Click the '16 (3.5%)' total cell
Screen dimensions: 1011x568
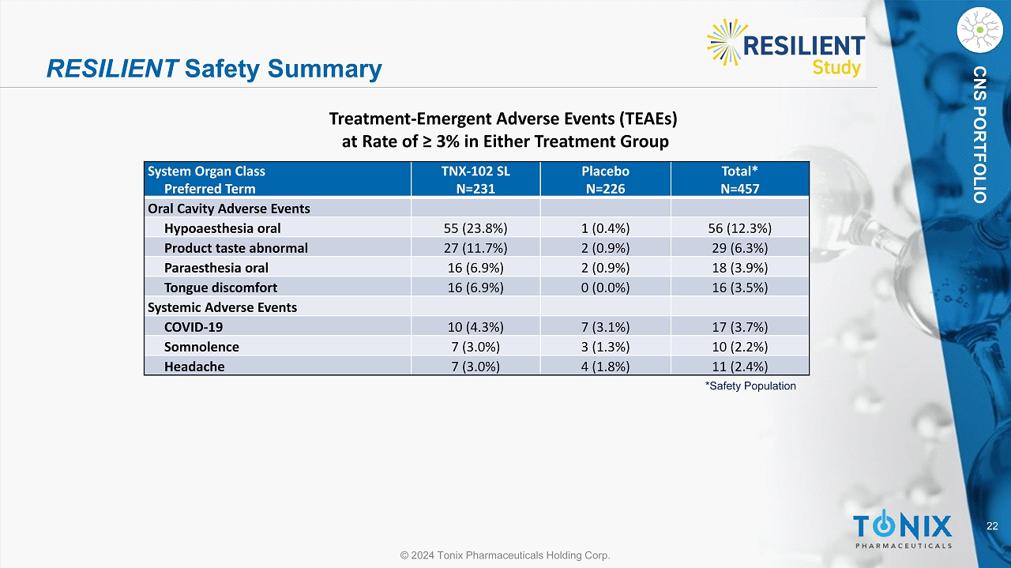point(740,288)
